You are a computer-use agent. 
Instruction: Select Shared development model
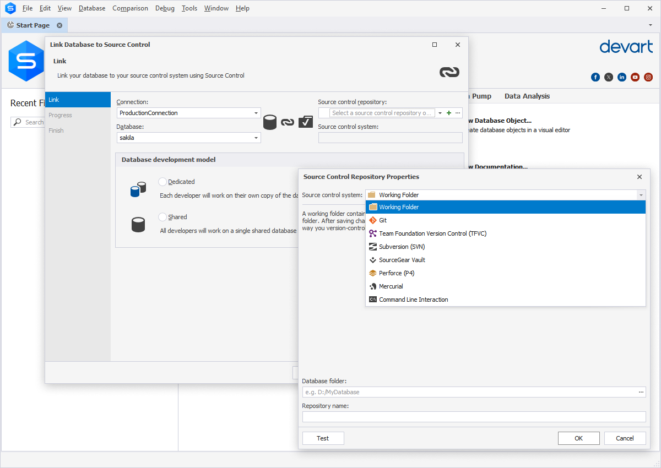click(x=162, y=217)
